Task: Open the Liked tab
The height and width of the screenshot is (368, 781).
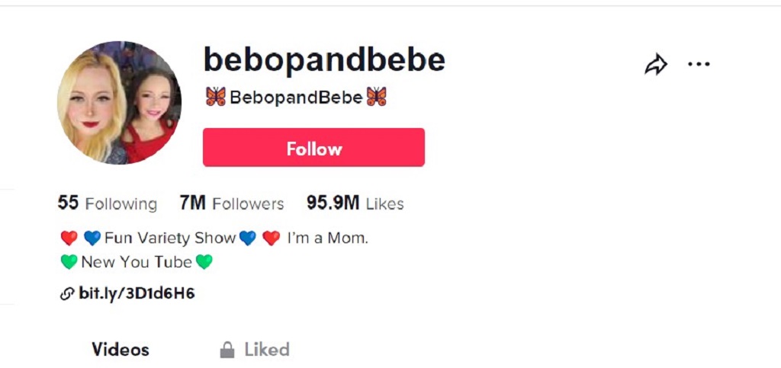Action: coord(266,350)
